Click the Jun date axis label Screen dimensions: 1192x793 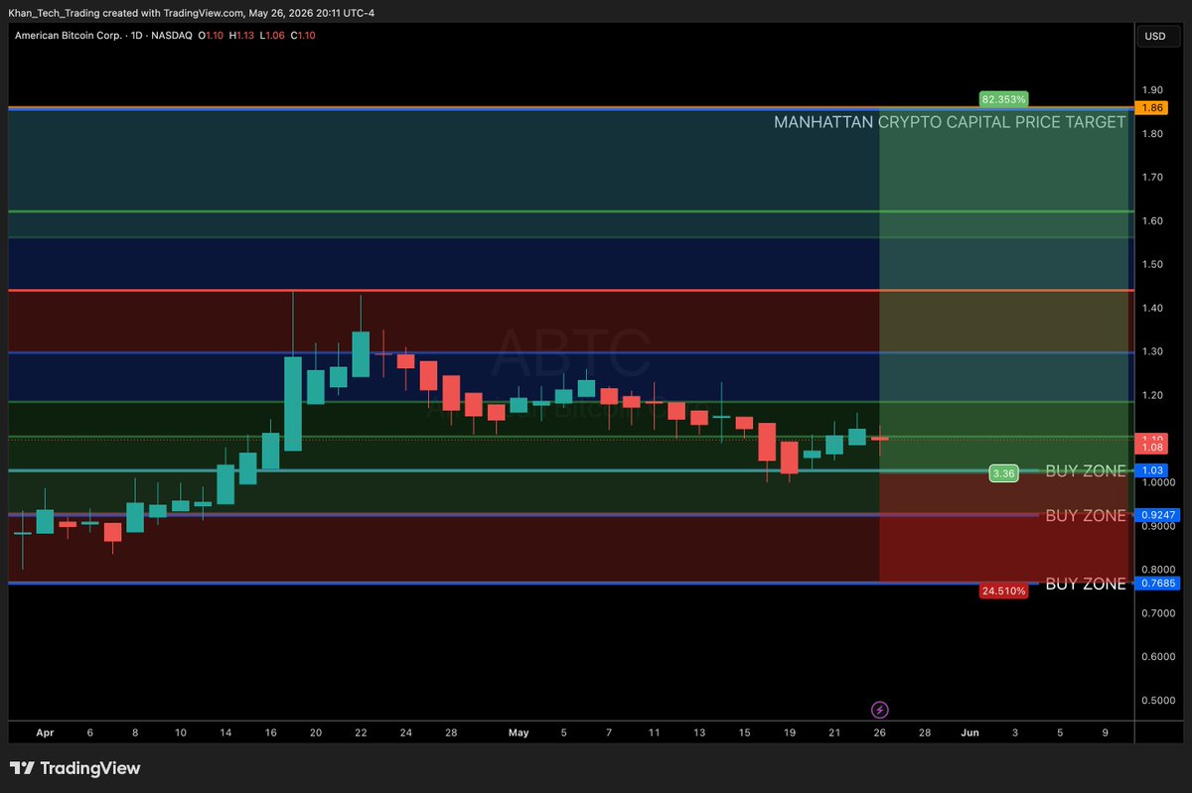(969, 732)
